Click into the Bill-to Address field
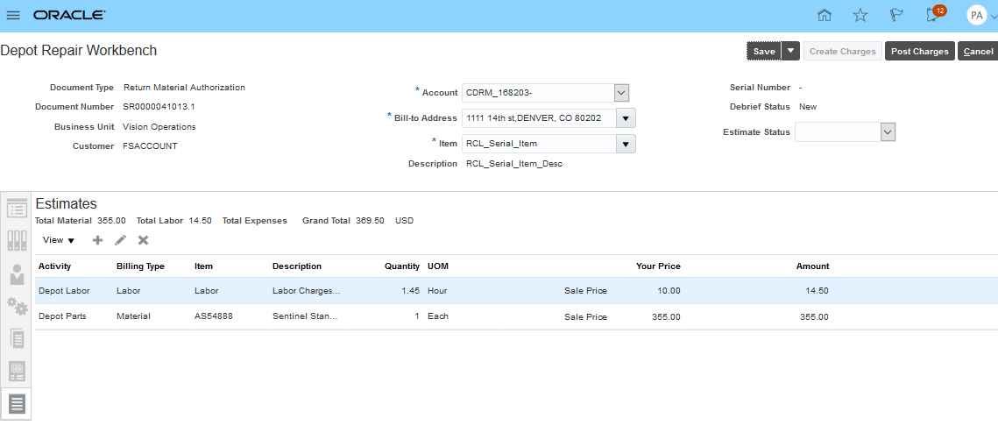998x447 pixels. [539, 118]
